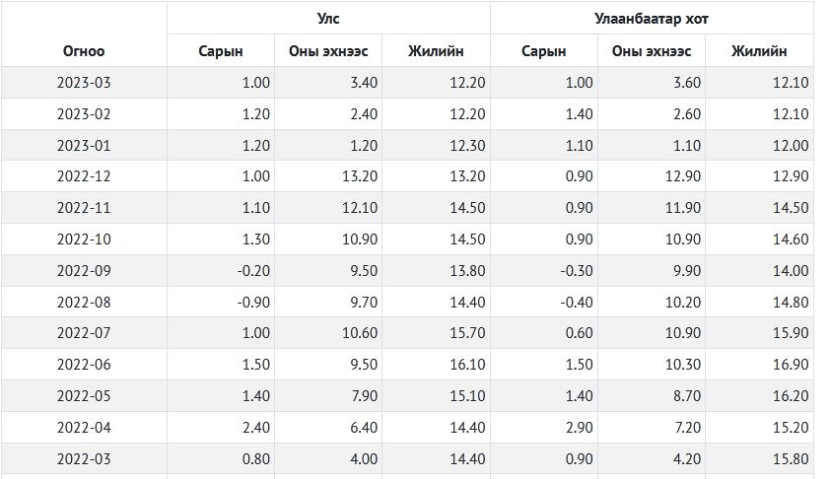Click the Сарын header under Улс
This screenshot has width=829, height=479.
tap(221, 51)
